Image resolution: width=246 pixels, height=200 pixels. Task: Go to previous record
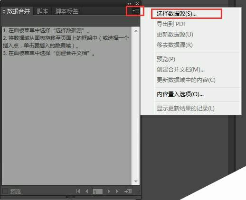coord(86,191)
